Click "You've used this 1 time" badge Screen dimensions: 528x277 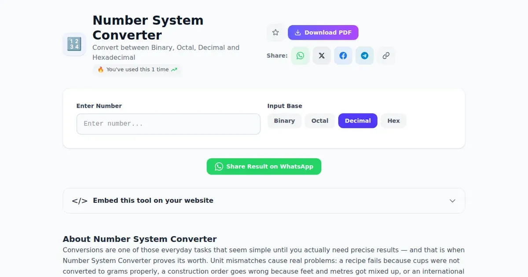point(137,69)
